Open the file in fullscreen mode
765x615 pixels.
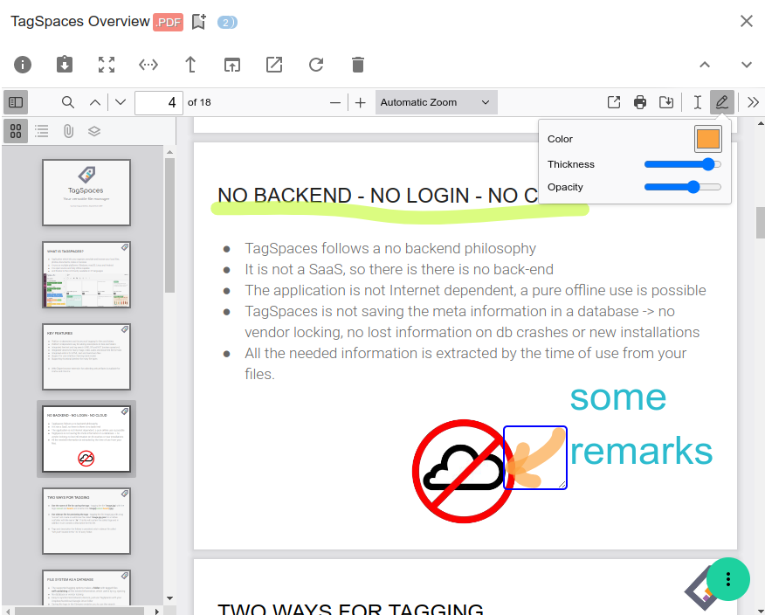click(107, 65)
